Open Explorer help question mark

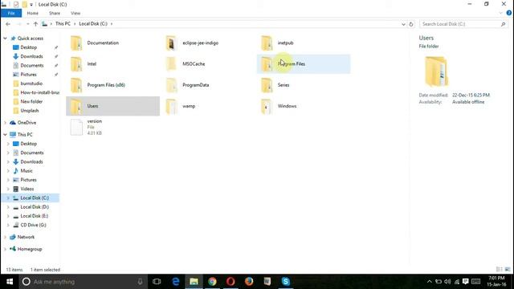(508, 13)
